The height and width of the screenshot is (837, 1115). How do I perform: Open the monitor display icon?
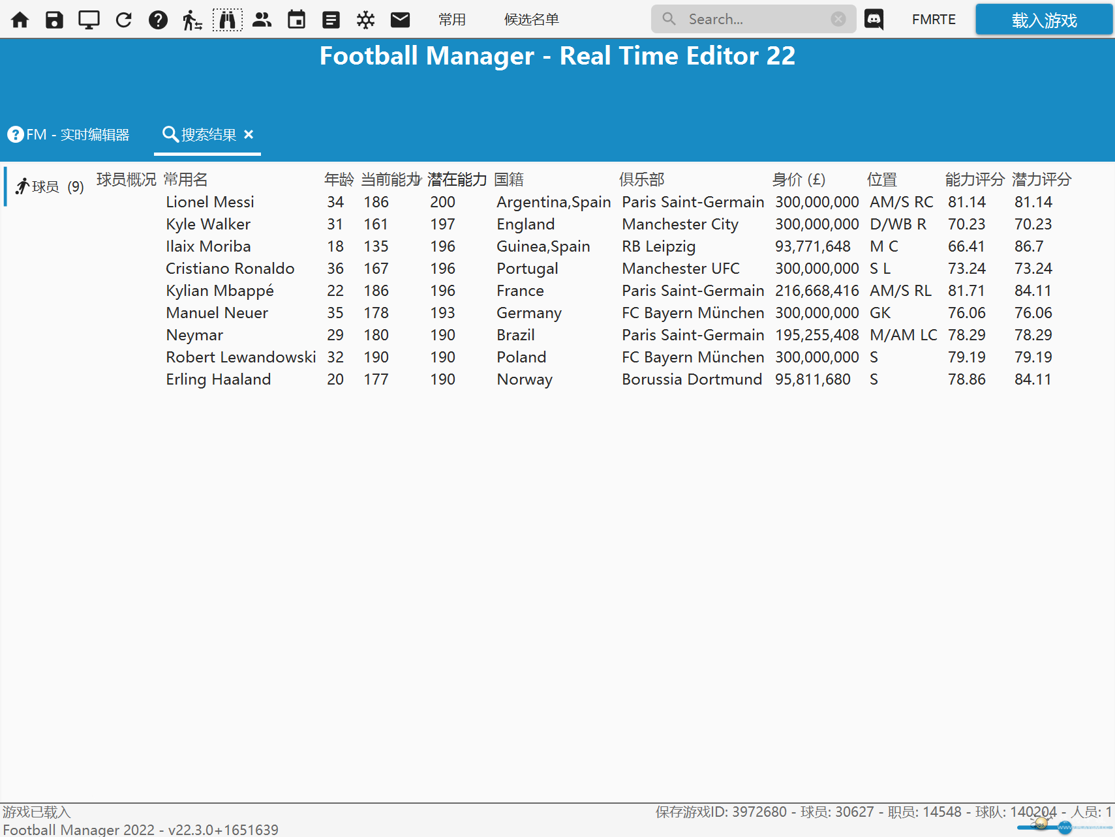coord(89,20)
